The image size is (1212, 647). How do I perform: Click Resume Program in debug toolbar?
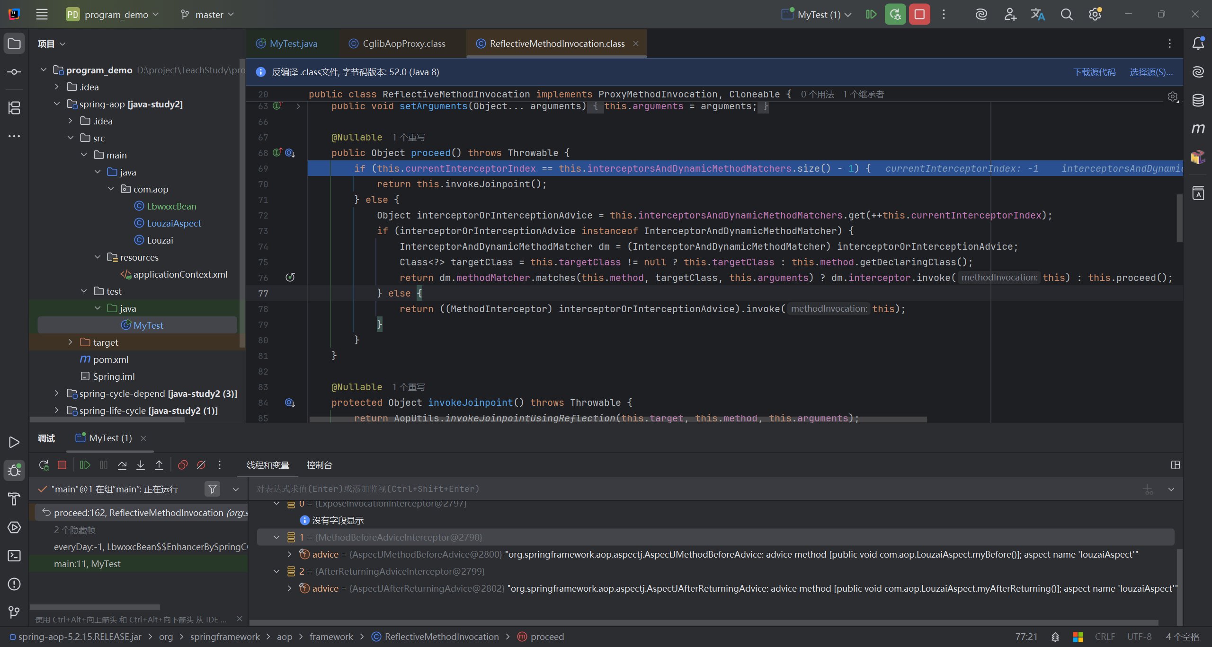[85, 465]
